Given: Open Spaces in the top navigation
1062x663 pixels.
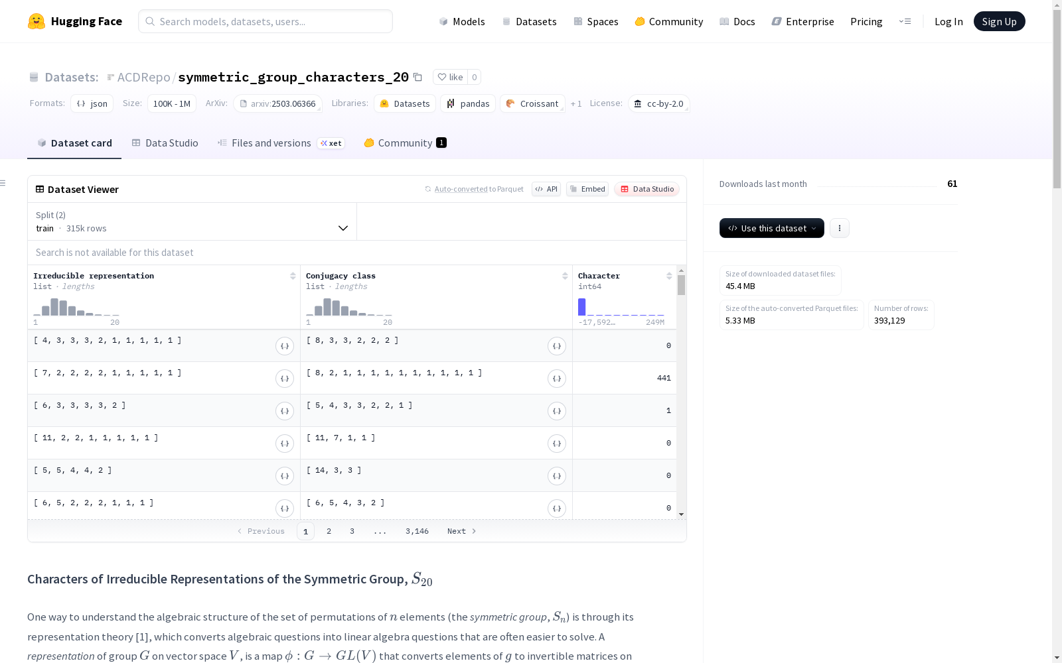Looking at the screenshot, I should [596, 21].
